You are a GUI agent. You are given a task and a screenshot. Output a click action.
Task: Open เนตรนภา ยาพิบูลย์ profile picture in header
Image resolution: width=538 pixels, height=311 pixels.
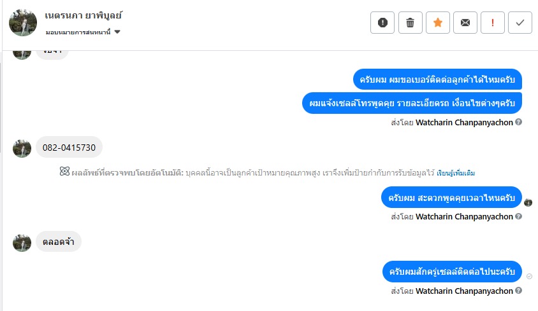(22, 23)
